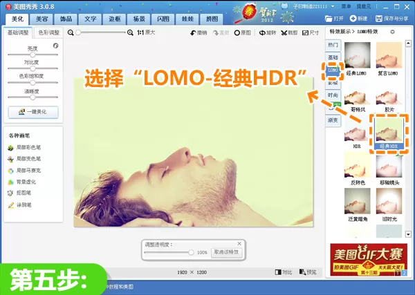The height and width of the screenshot is (295, 415).
Task: Click the 重做 redo icon
Action: pyautogui.click(x=216, y=32)
